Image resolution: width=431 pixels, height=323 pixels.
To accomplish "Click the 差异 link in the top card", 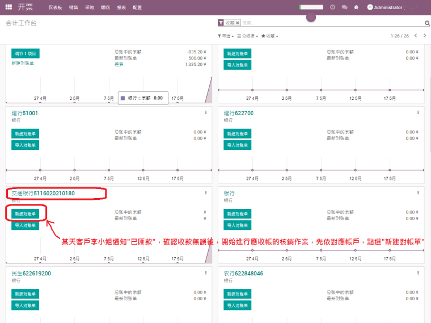I will point(119,64).
